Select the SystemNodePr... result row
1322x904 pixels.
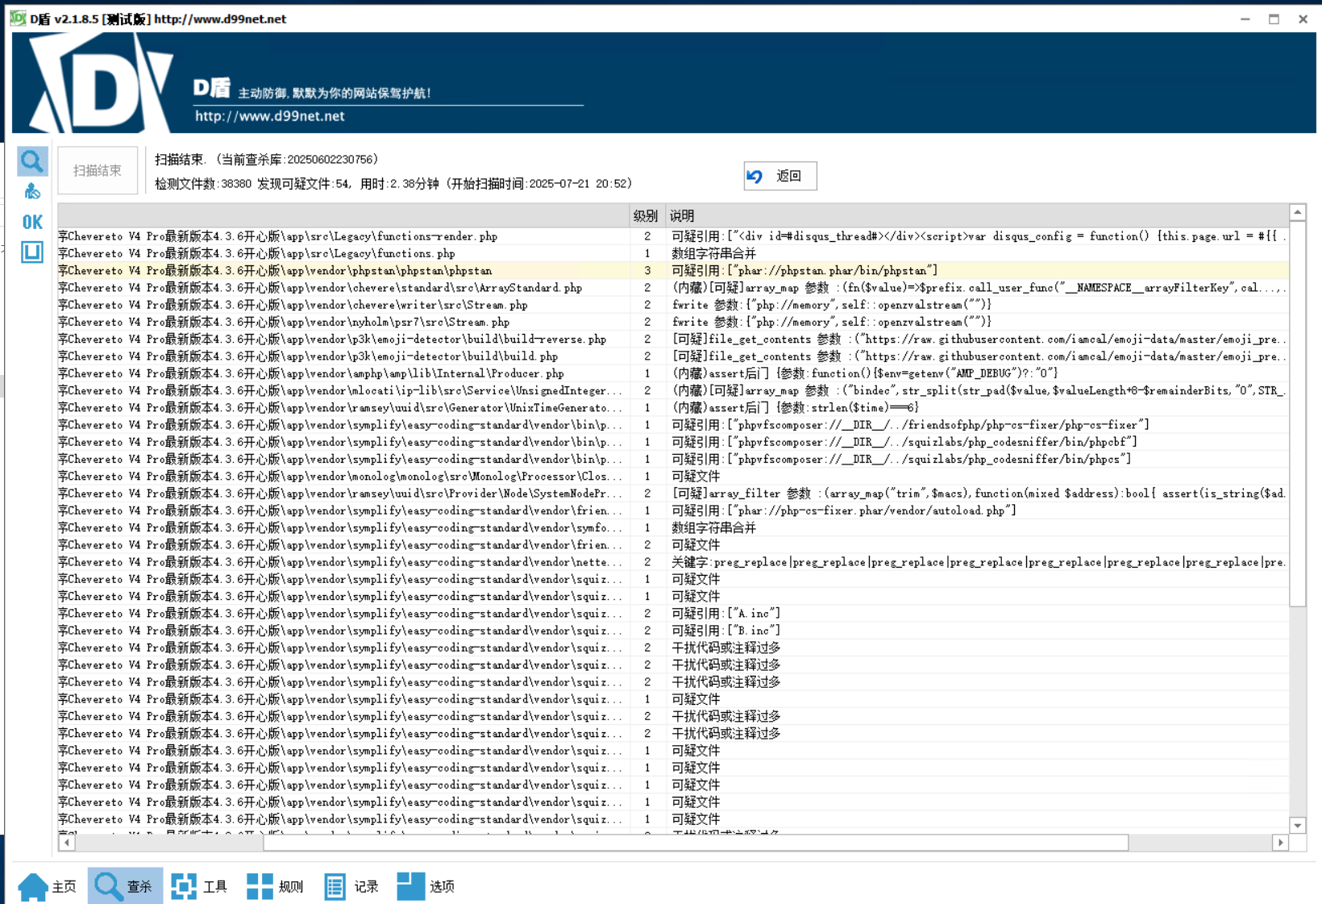tap(673, 494)
